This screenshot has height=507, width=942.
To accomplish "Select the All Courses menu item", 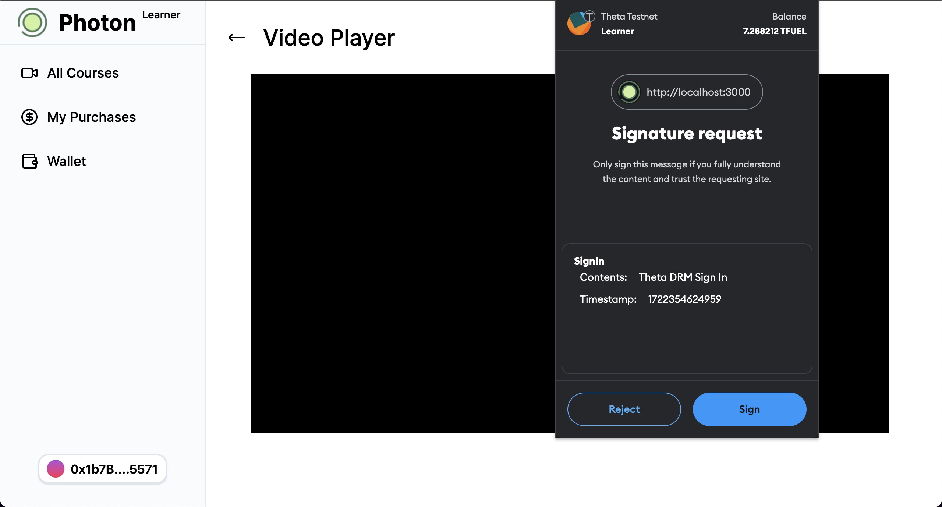I will 83,72.
